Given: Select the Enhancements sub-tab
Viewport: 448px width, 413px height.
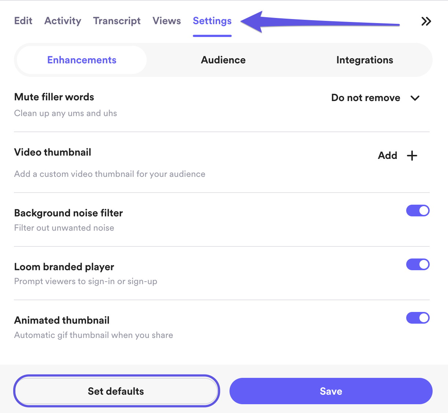Looking at the screenshot, I should pos(82,60).
